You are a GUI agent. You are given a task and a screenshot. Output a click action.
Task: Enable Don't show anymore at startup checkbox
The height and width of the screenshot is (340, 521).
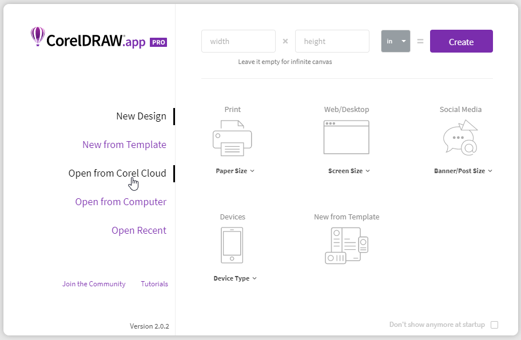pyautogui.click(x=495, y=325)
